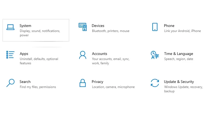Click the Privacy padlock icon

click(x=83, y=83)
